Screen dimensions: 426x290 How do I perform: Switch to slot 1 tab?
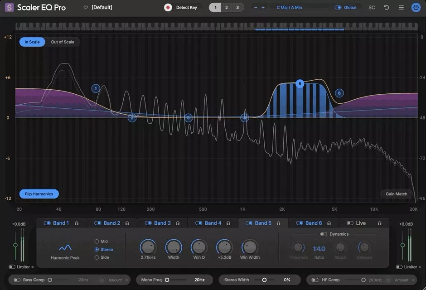point(215,8)
